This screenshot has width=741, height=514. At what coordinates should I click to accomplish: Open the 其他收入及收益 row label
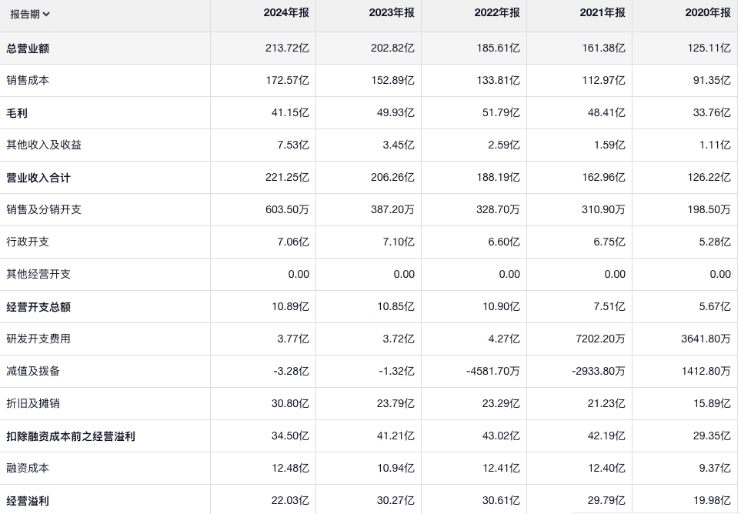44,145
